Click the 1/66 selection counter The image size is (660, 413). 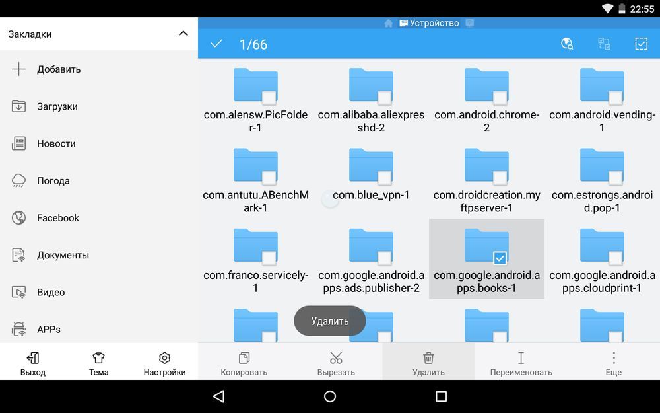[x=253, y=44]
